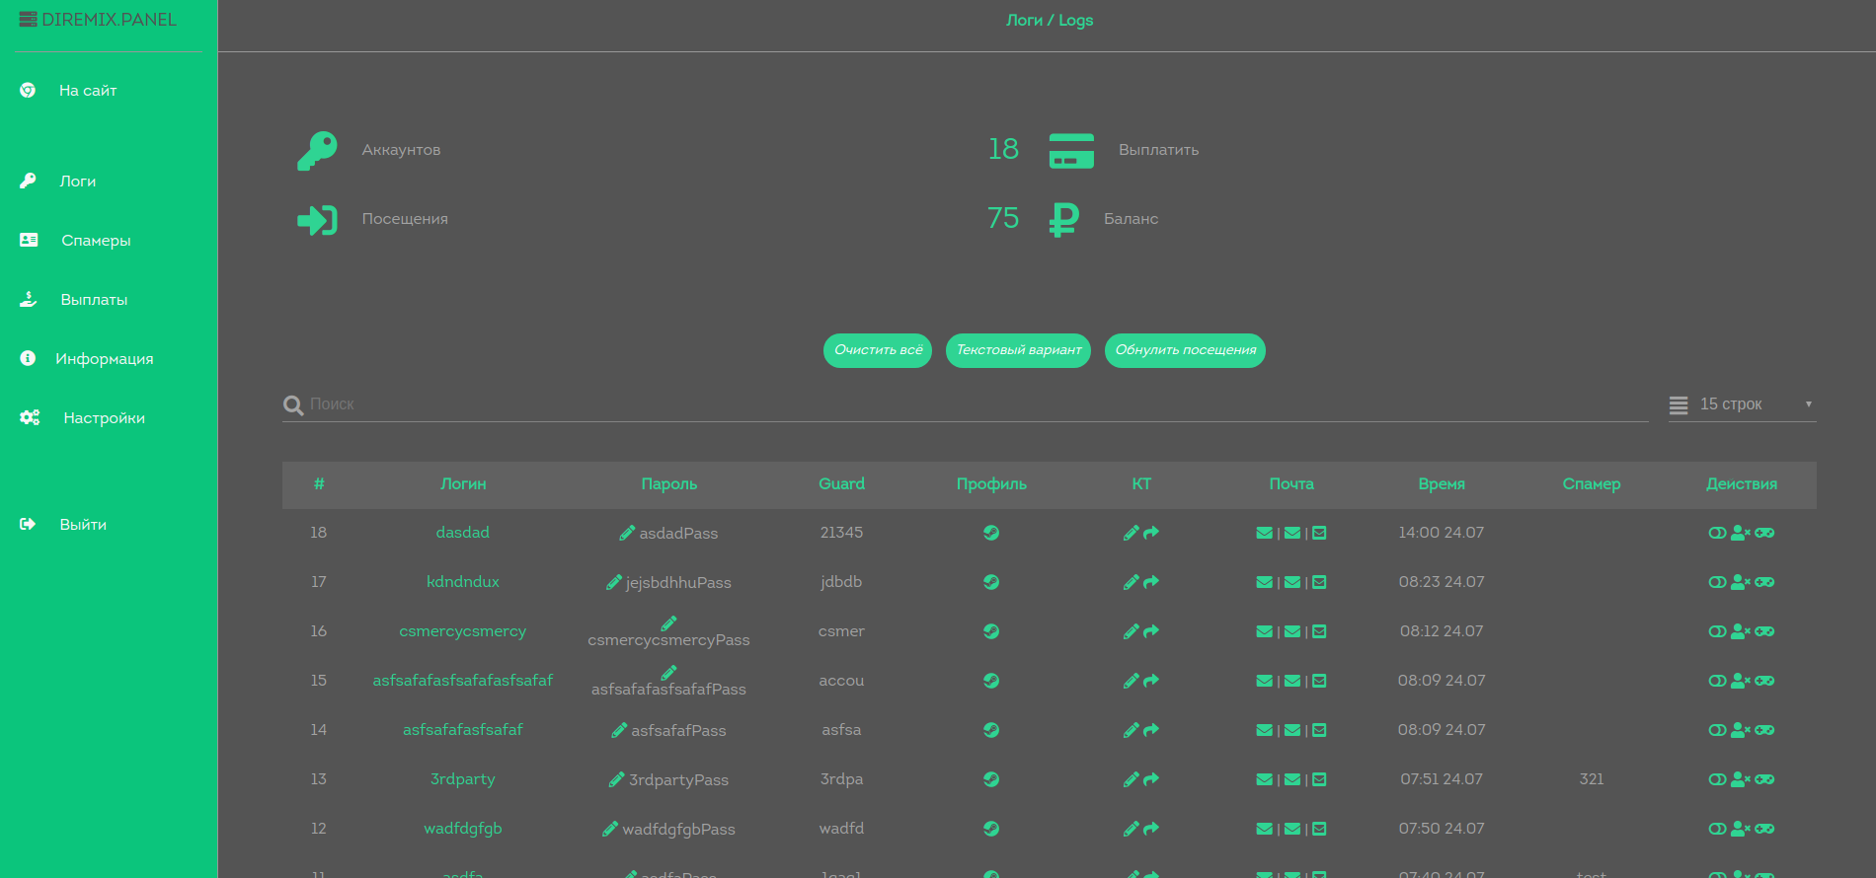Click time cell 14:00 24.07
Screen dimensions: 1876x878
(1442, 533)
